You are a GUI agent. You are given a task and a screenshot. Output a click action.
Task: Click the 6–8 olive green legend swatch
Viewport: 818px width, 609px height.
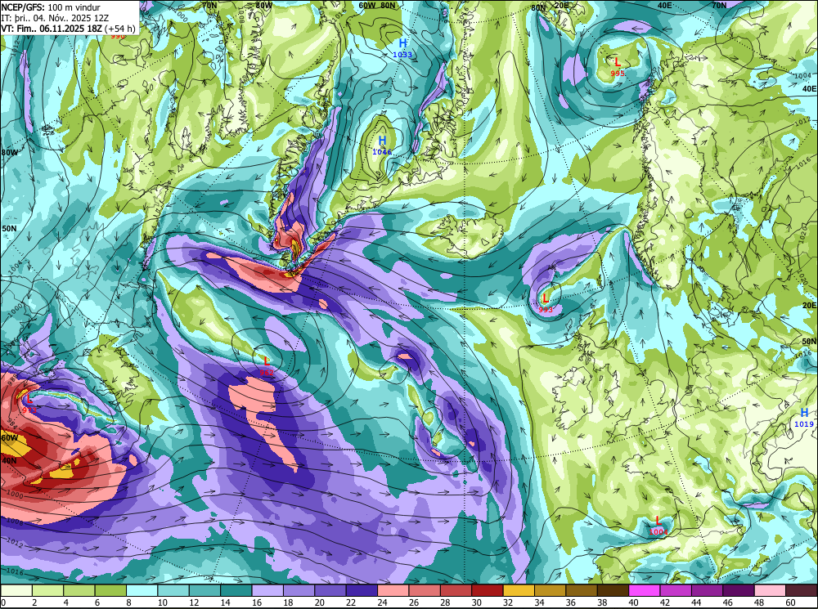[111, 590]
